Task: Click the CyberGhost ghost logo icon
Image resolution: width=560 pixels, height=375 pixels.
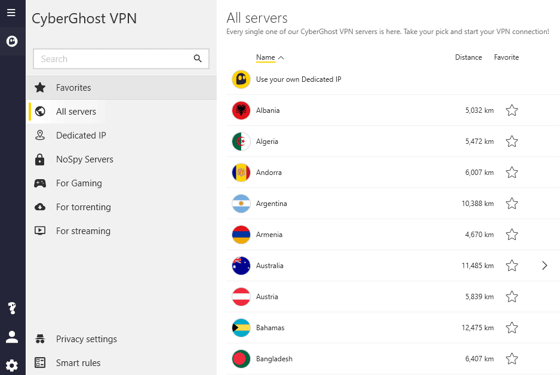Action: [11, 41]
